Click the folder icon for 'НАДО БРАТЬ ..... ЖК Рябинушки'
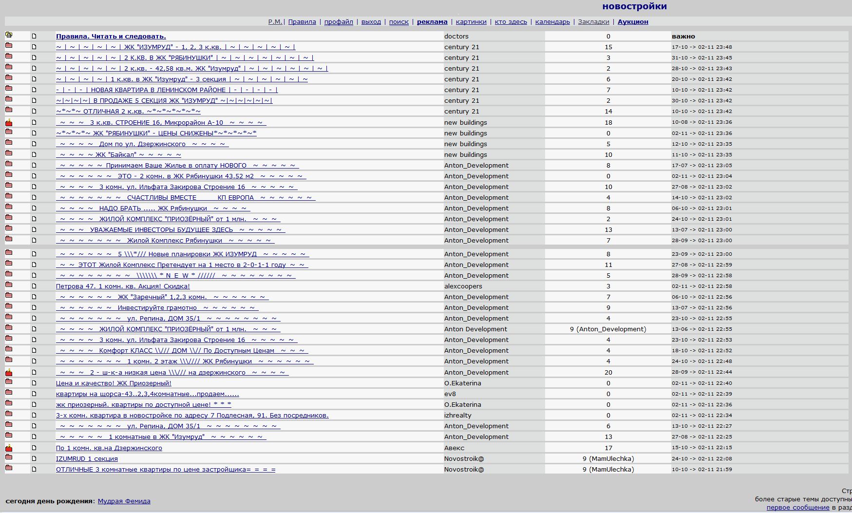The height and width of the screenshot is (513, 852). coord(9,207)
